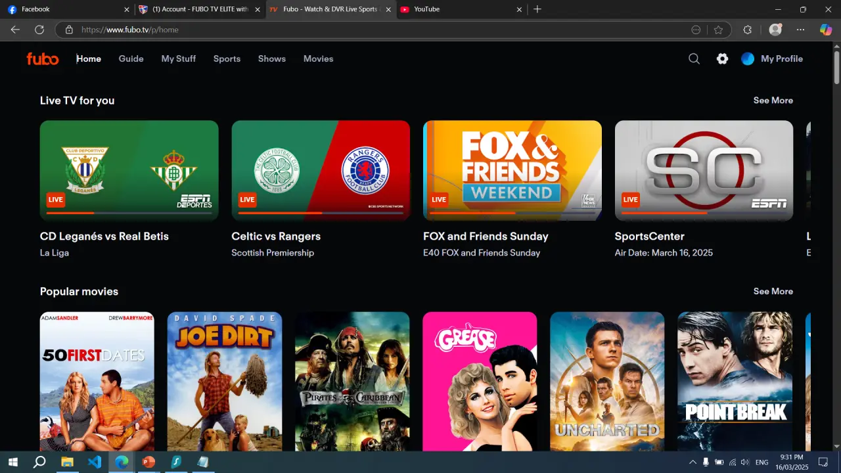Open taskbar search magnifier
Screen dimensions: 841x473
(39, 462)
